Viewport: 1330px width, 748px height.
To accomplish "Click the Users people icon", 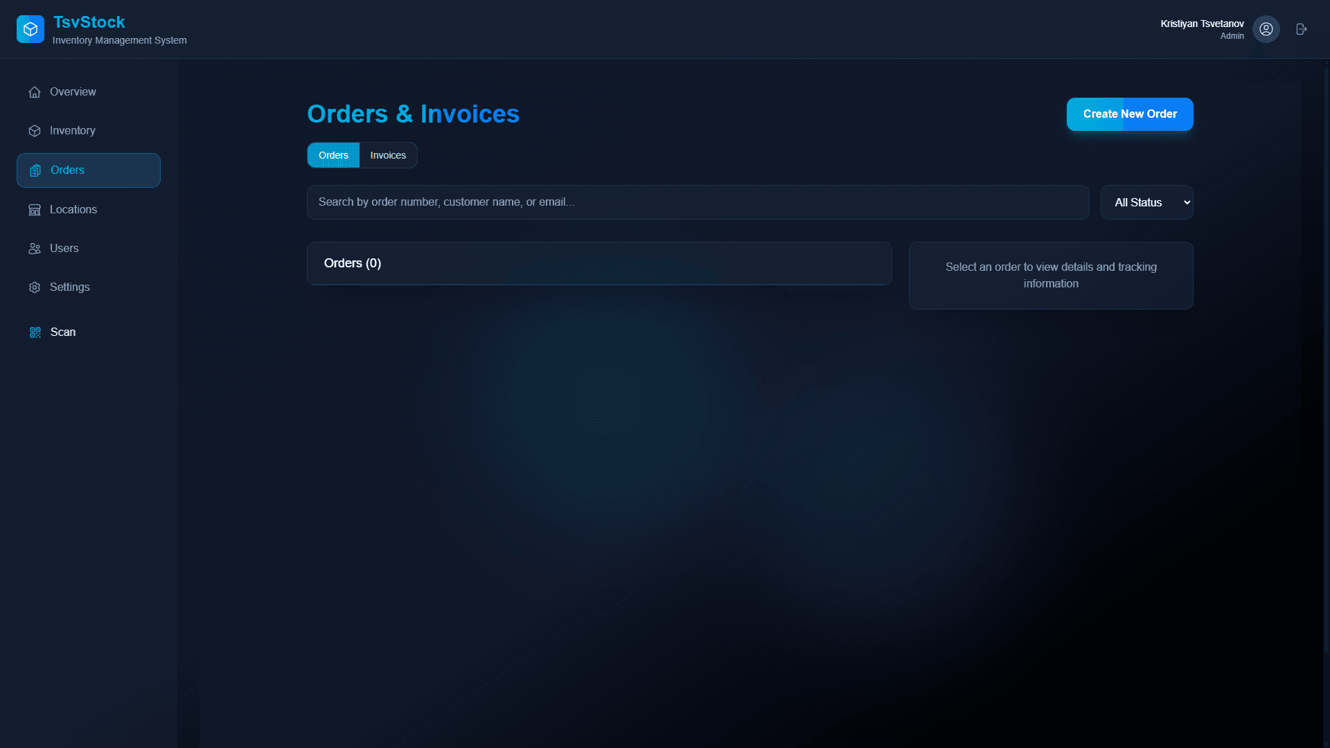I will (x=35, y=249).
